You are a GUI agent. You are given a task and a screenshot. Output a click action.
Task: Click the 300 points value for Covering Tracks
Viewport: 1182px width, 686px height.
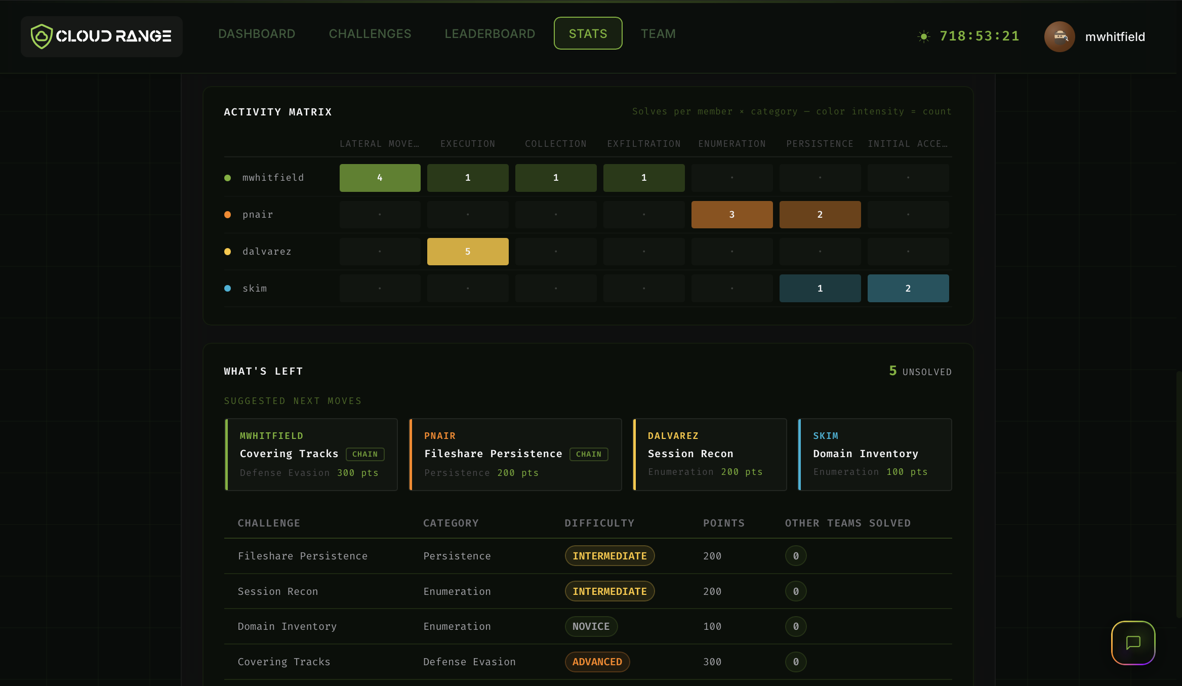pos(712,662)
